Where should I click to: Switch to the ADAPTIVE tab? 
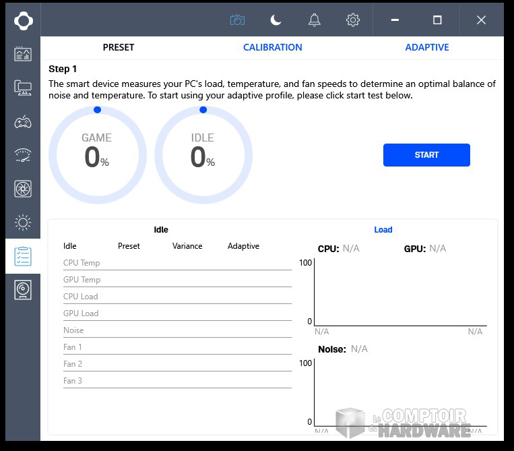point(427,47)
